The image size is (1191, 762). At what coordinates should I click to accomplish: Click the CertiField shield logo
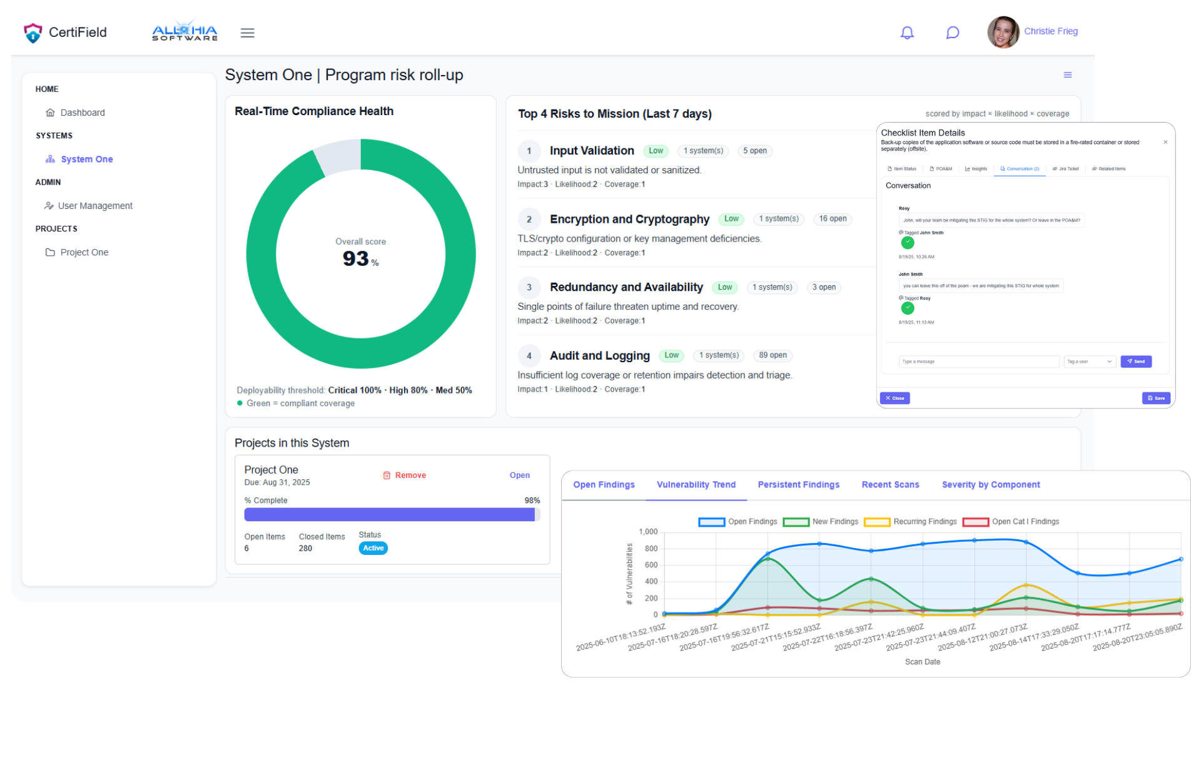click(33, 32)
